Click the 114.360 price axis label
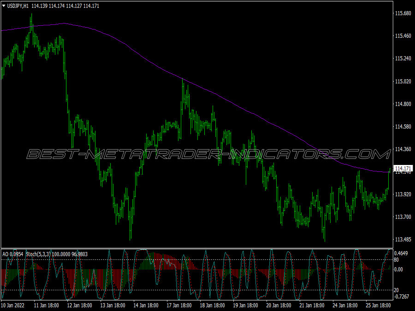Image resolution: width=415 pixels, height=311 pixels. coord(403,149)
